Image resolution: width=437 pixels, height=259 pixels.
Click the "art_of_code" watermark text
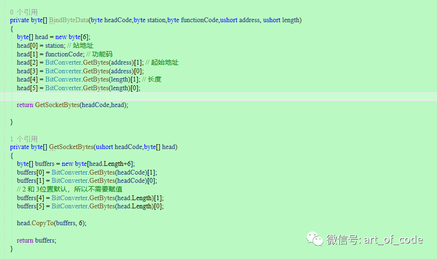[x=393, y=240]
